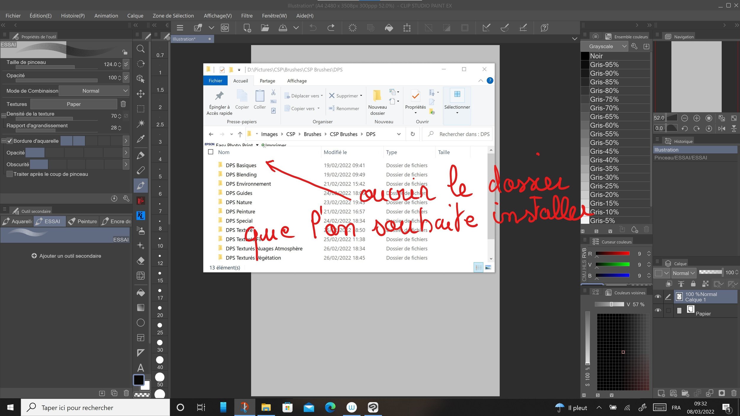Enable Traiter après le coup de pinceau
The width and height of the screenshot is (740, 416).
point(10,174)
